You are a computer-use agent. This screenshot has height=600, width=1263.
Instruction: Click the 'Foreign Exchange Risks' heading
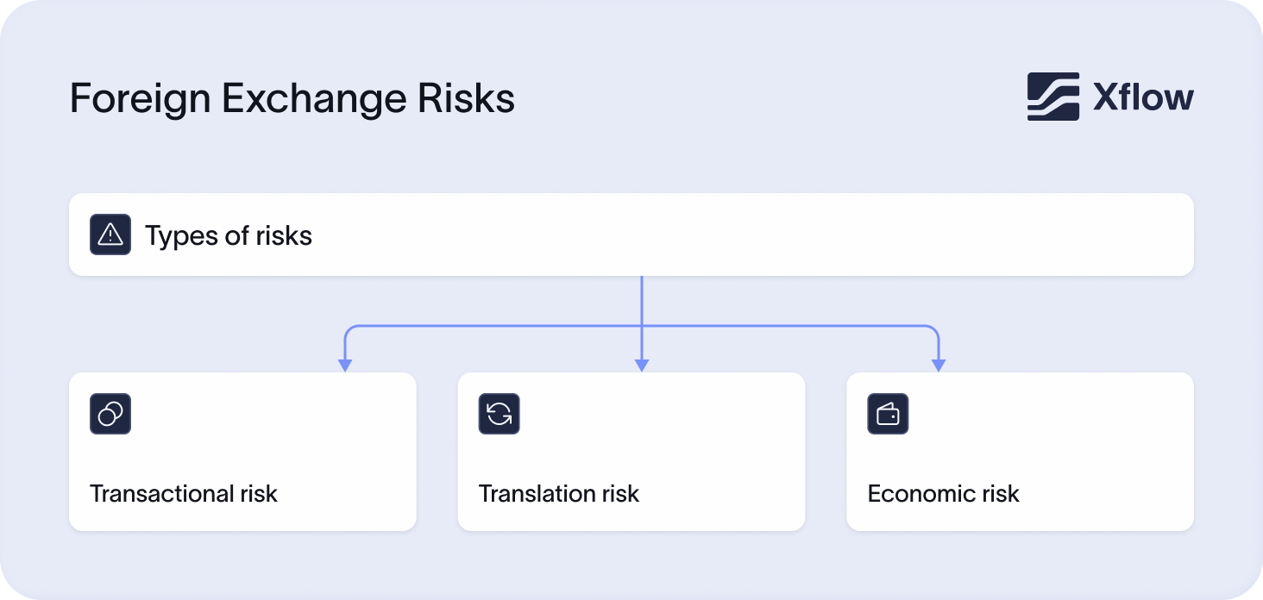coord(292,98)
